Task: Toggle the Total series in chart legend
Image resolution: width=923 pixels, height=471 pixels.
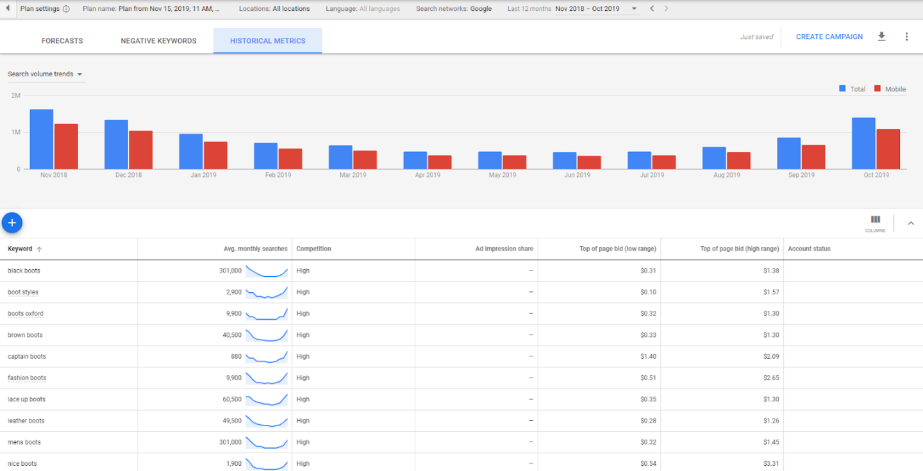Action: click(x=852, y=89)
